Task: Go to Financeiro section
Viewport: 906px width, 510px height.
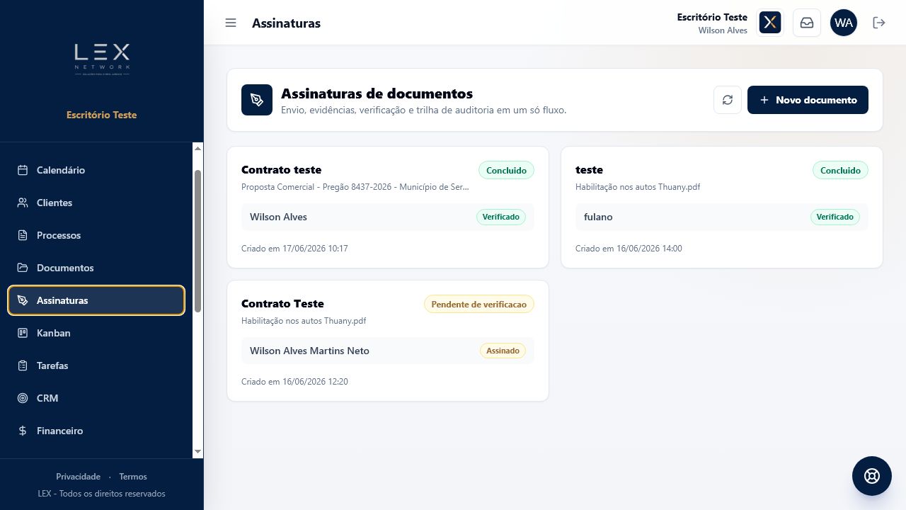Action: tap(96, 431)
